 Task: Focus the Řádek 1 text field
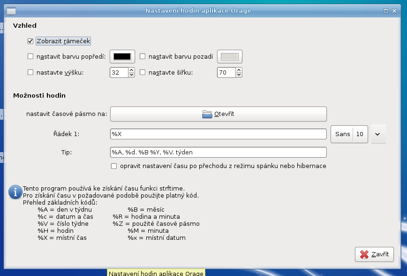[218, 134]
